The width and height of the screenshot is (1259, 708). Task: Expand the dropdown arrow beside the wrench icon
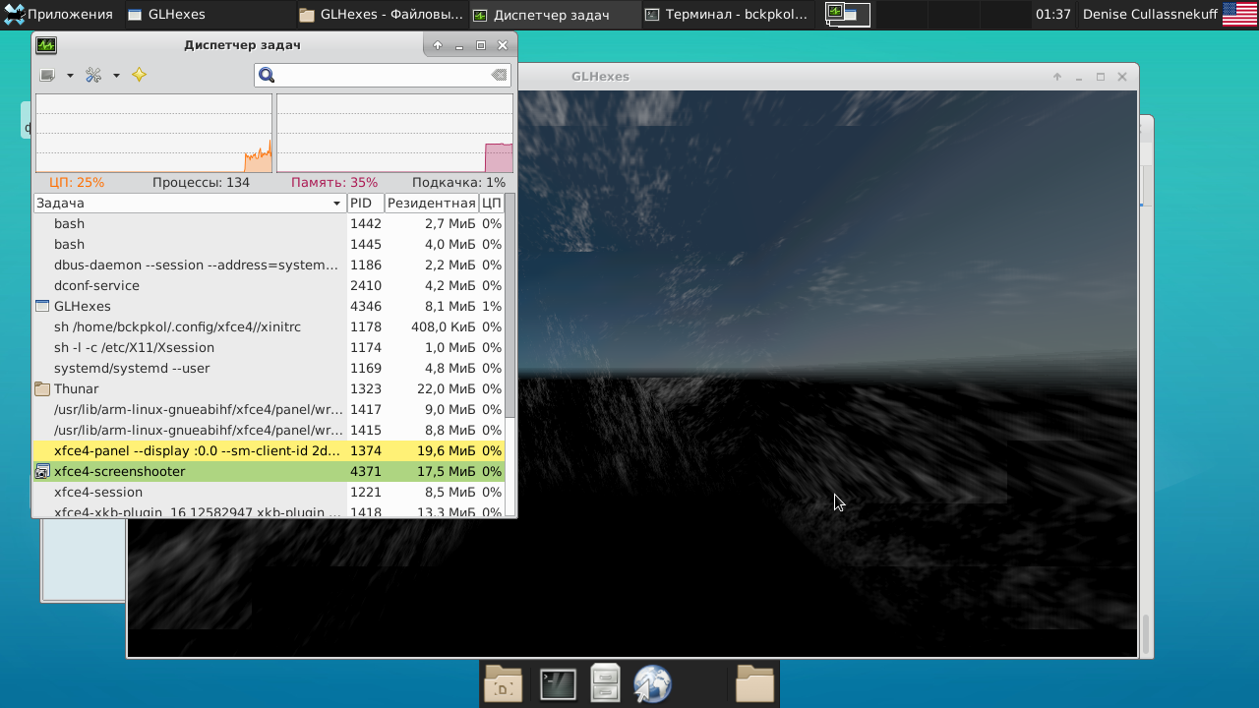(x=116, y=76)
